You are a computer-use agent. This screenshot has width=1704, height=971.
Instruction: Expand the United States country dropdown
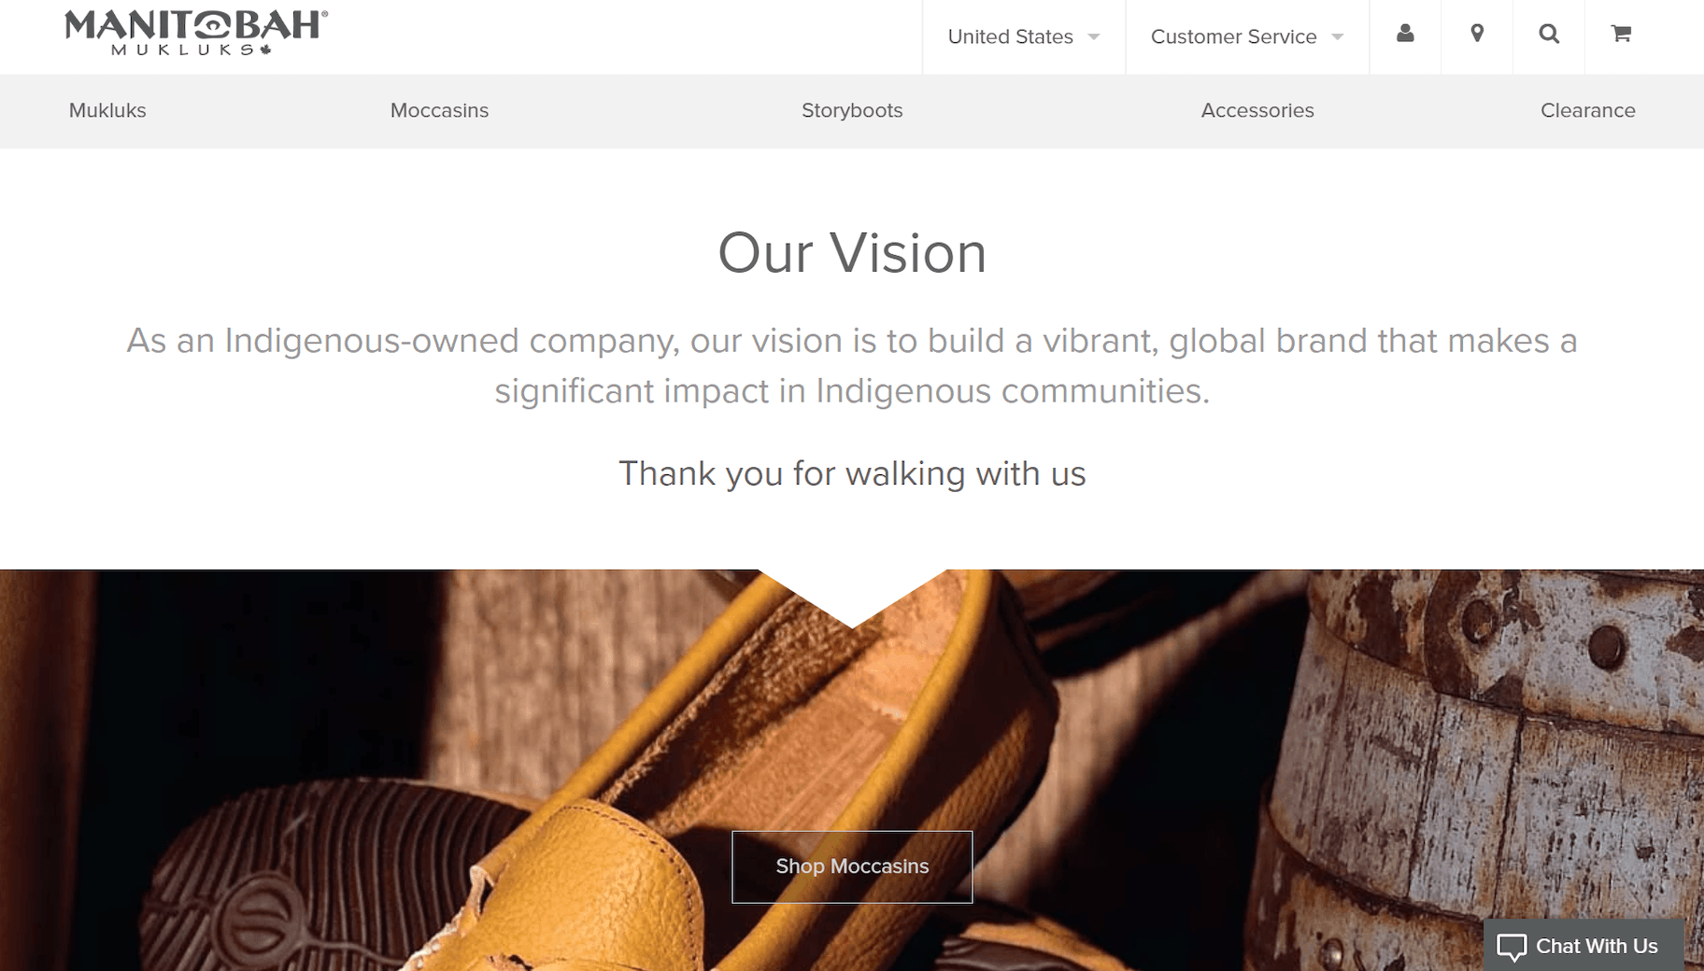(1024, 36)
